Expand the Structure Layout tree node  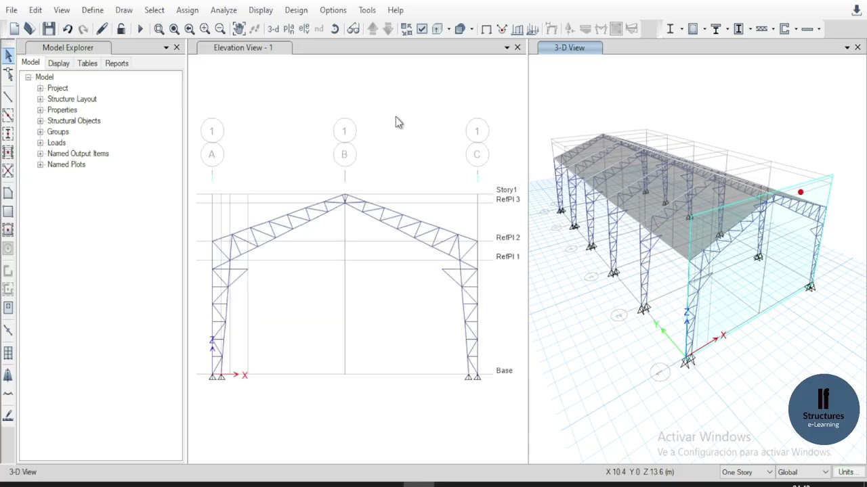click(x=40, y=99)
